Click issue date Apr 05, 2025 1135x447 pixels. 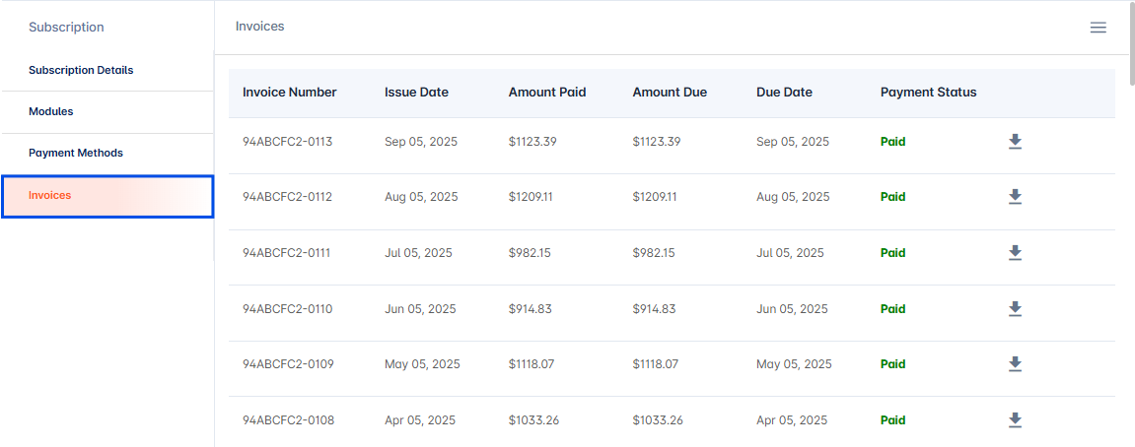[420, 420]
